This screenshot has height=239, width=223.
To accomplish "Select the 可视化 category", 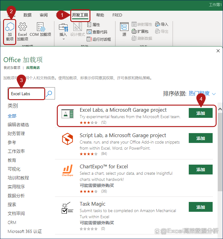I will (14, 169).
